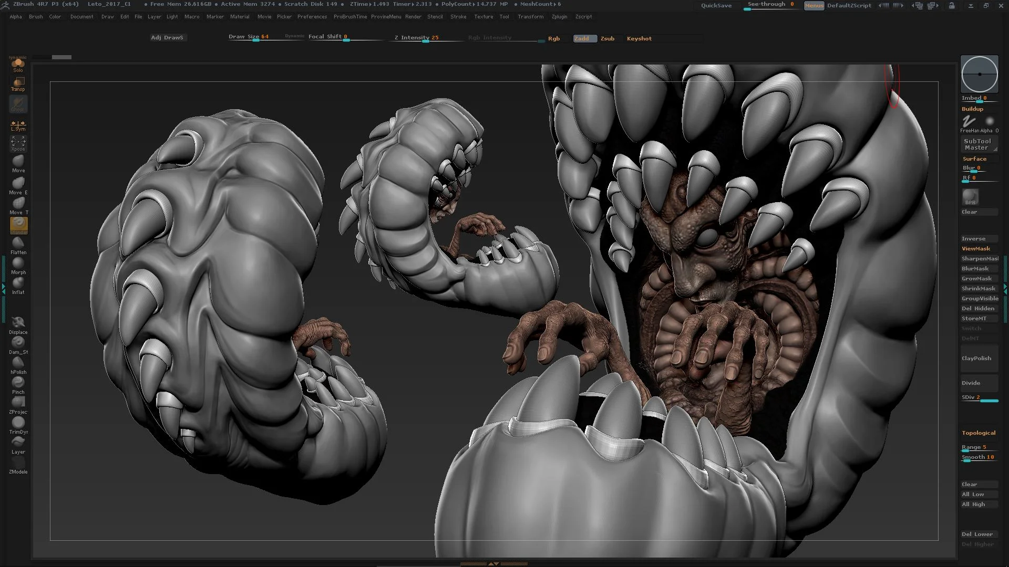This screenshot has height=567, width=1009.
Task: Select the Move brush icon
Action: (x=18, y=162)
